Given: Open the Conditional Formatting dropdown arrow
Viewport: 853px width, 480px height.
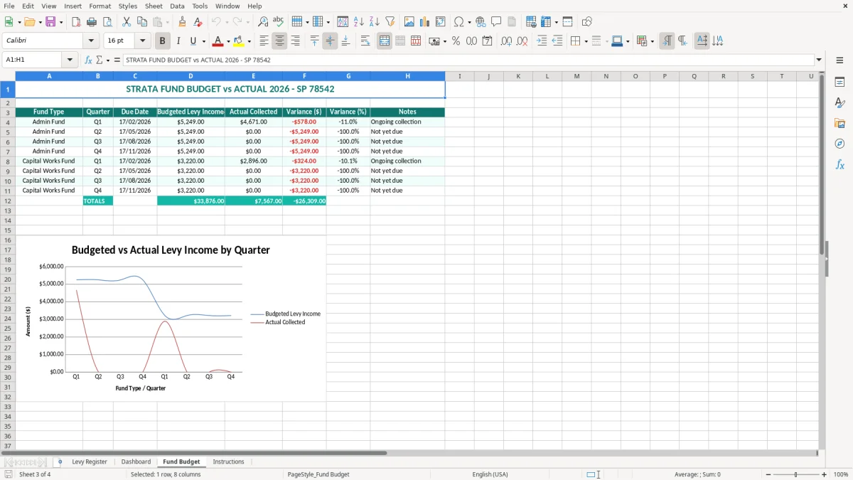Looking at the screenshot, I should 652,41.
